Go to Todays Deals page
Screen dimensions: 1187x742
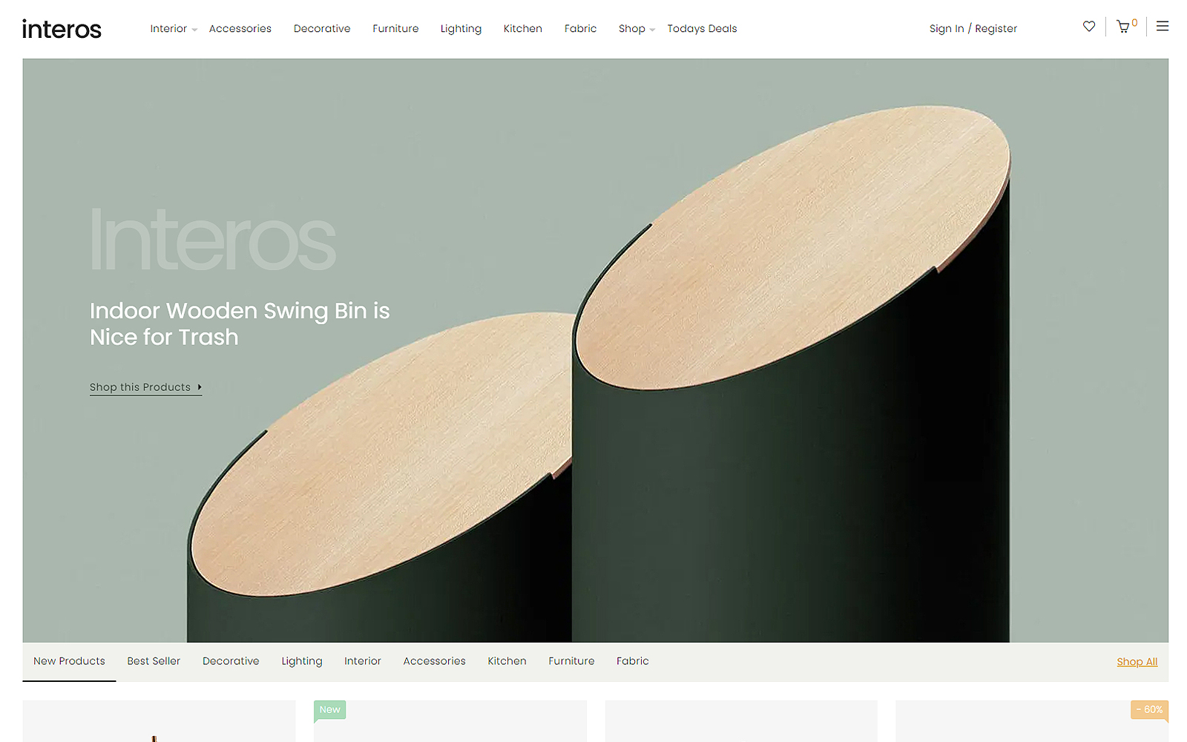click(x=702, y=29)
